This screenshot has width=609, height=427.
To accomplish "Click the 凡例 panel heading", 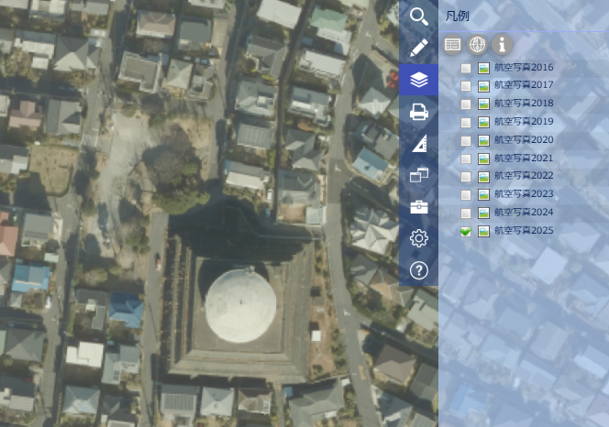I will [x=457, y=16].
